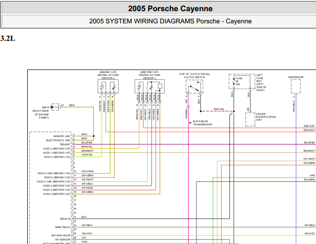316x244 pixels.
Task: Select the IAT SENSOR pin label
Action: (63, 240)
